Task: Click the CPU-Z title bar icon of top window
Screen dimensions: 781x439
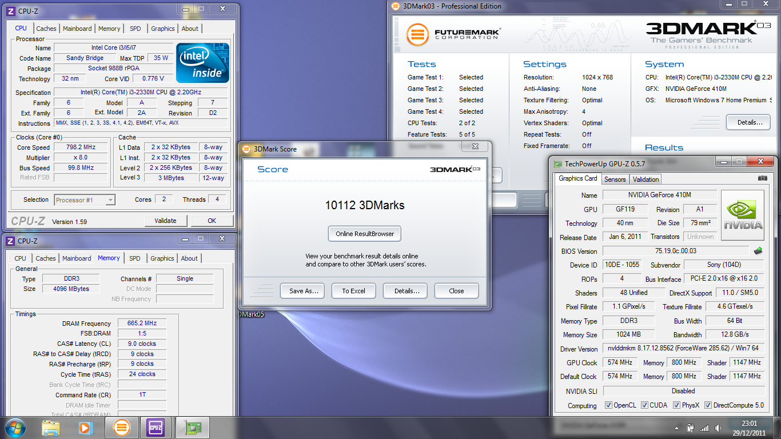Action: pyautogui.click(x=10, y=11)
